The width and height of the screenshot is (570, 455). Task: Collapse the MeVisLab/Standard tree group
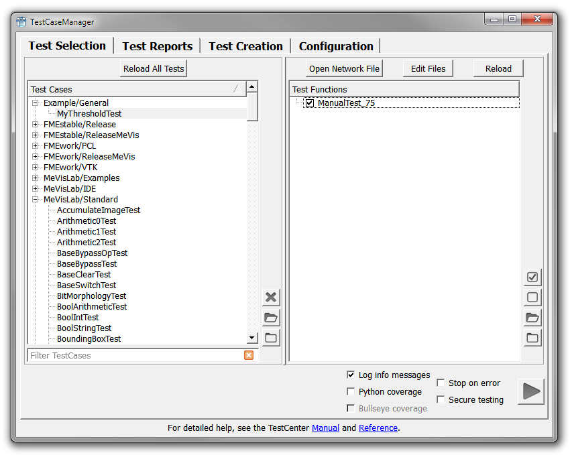36,200
